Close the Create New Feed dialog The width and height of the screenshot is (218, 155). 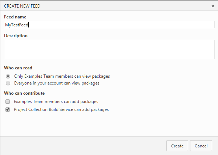pos(213,6)
